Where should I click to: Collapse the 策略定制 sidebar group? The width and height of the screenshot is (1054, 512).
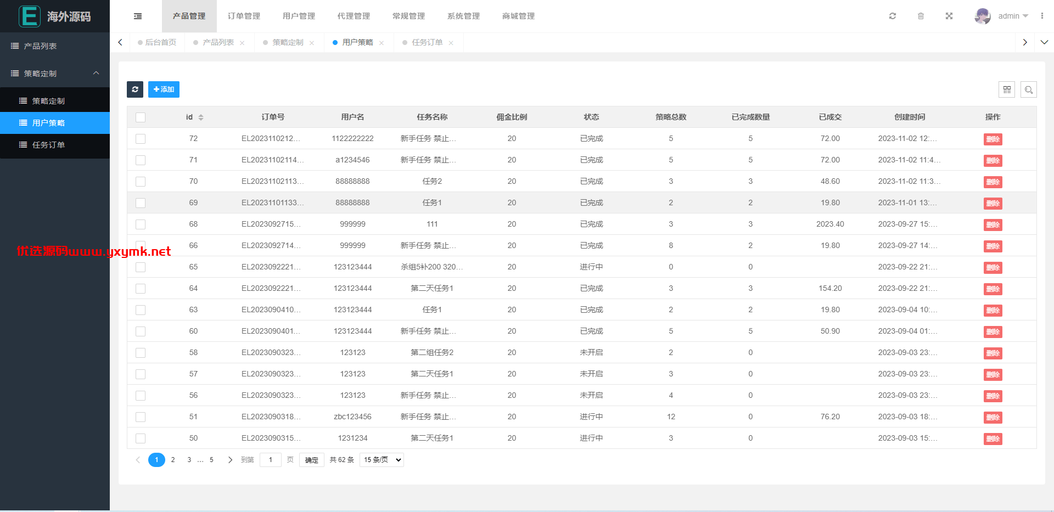(55, 74)
